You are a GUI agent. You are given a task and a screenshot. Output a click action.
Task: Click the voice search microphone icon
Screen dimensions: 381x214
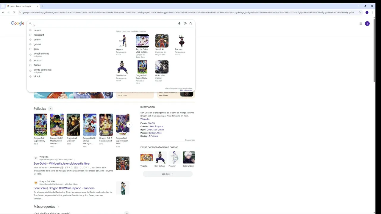pos(179,23)
